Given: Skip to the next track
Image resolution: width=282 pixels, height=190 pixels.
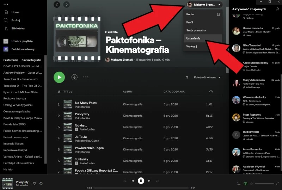Looking at the screenshot, I should (x=149, y=181).
